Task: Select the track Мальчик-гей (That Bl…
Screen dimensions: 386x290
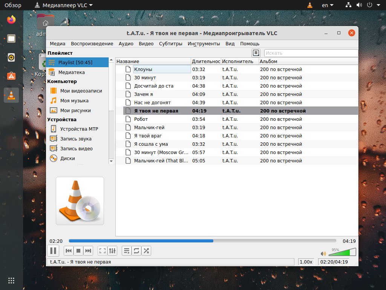Action: (x=237, y=161)
